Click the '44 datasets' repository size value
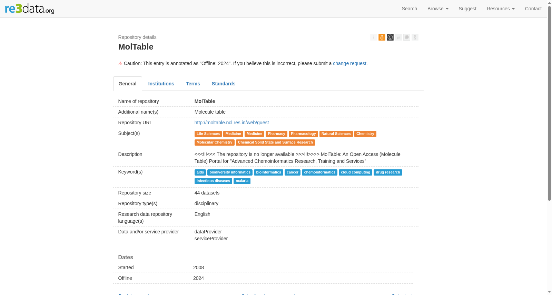This screenshot has width=552, height=295. pyautogui.click(x=207, y=193)
